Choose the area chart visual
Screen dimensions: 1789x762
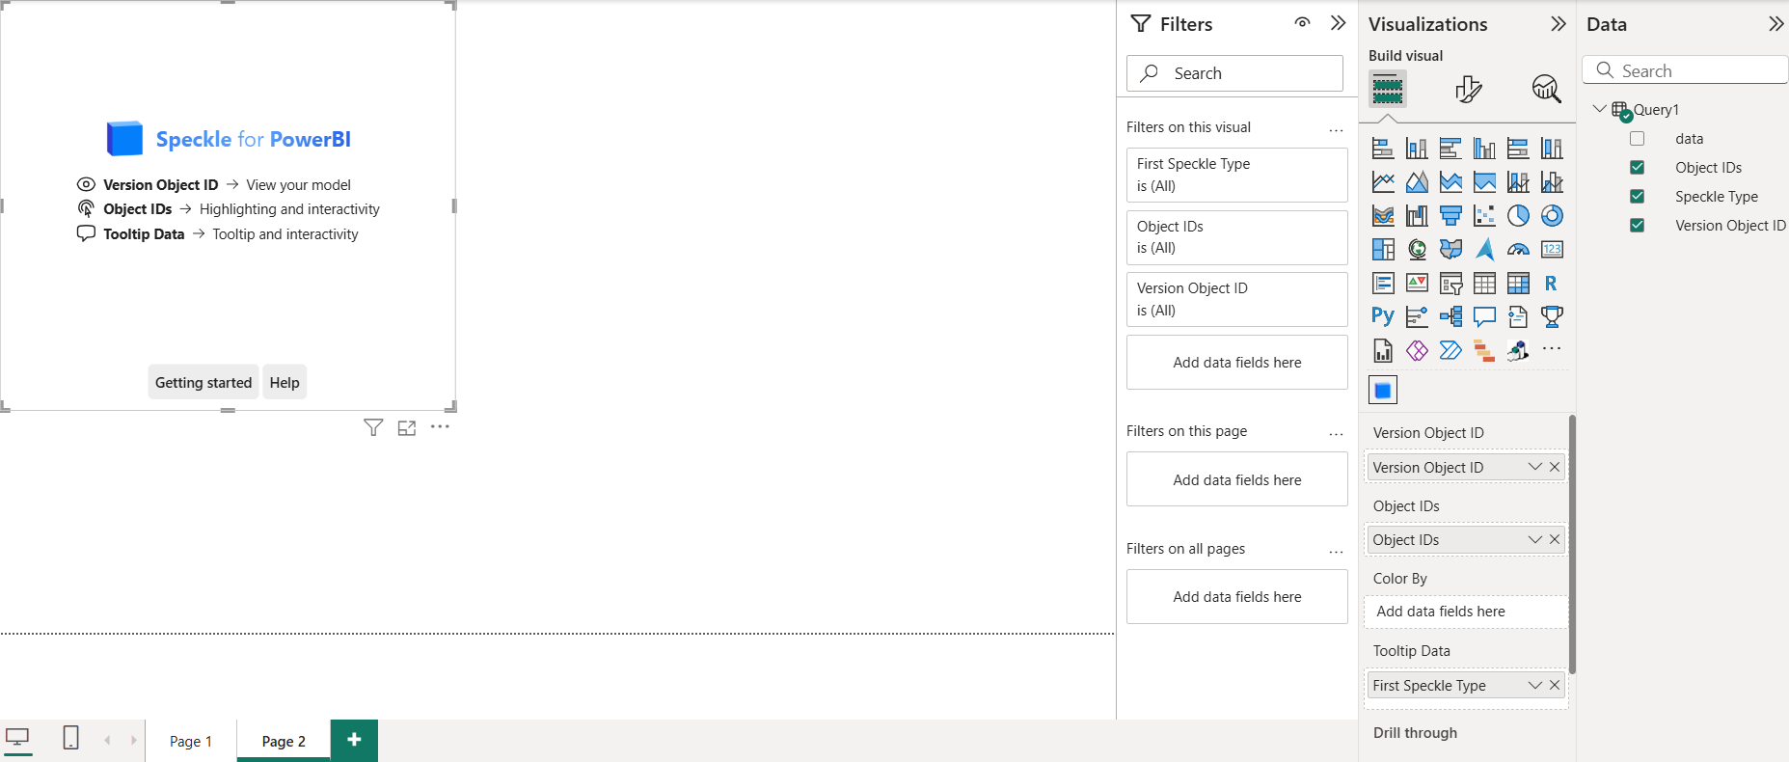(x=1417, y=182)
